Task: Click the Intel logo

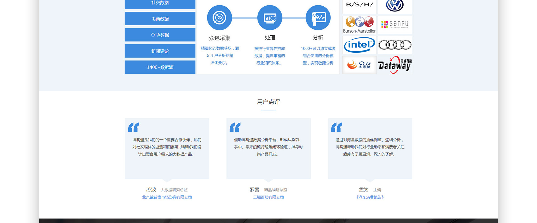Action: (359, 45)
